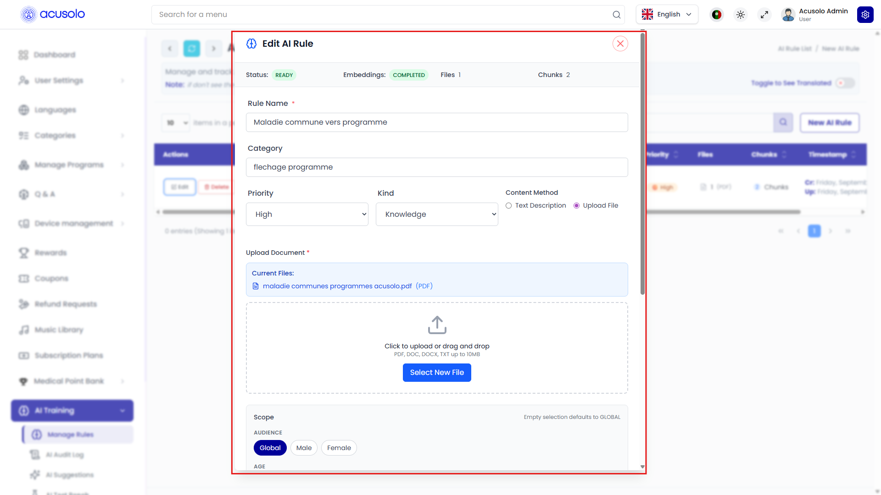Click the round flag icon in header
The width and height of the screenshot is (881, 495).
(x=716, y=15)
